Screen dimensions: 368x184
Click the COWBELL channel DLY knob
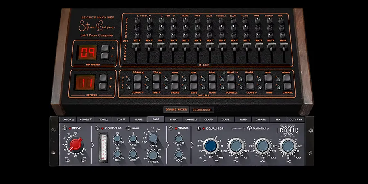[221, 21]
